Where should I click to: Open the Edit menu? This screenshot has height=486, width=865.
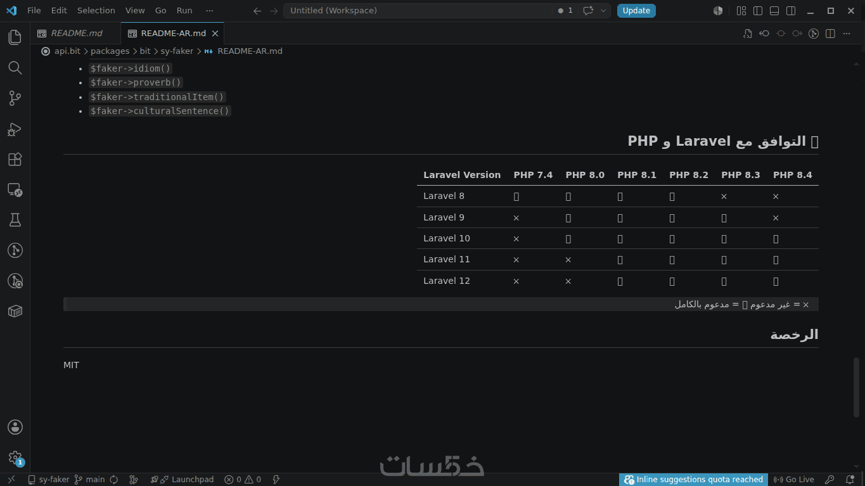59,11
